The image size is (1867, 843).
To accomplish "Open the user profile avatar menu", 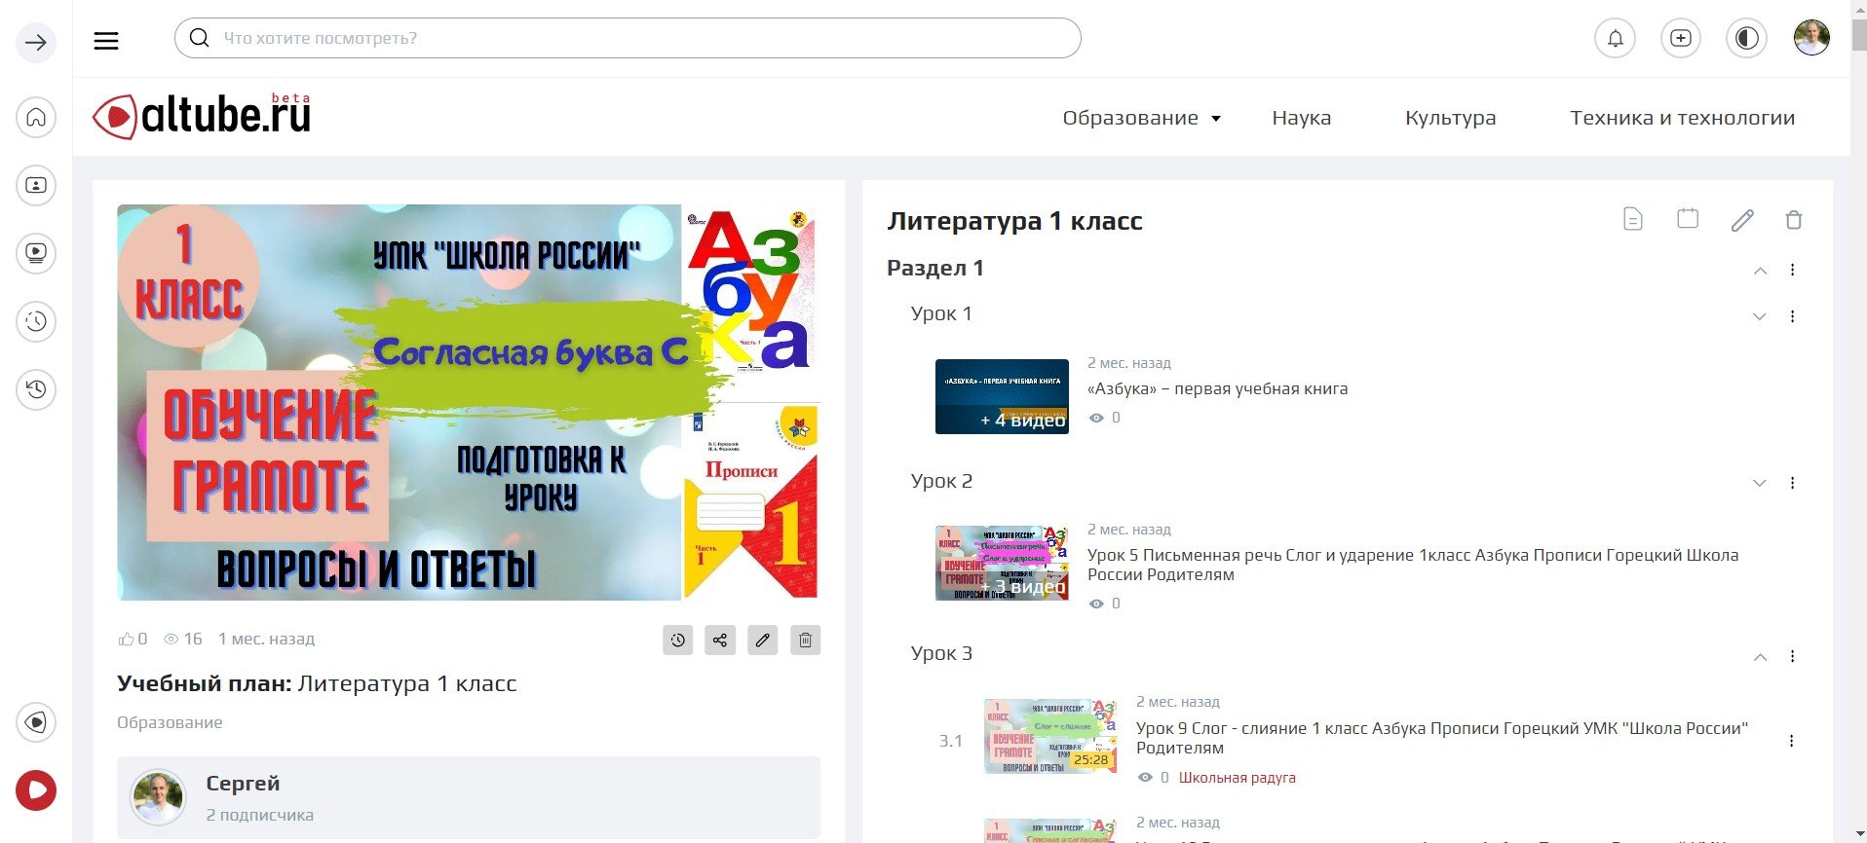I will 1811,38.
